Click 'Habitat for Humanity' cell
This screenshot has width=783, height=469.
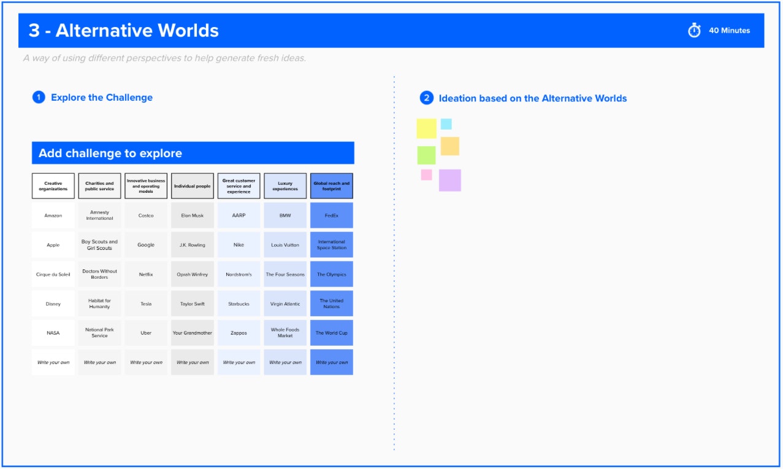click(x=99, y=304)
